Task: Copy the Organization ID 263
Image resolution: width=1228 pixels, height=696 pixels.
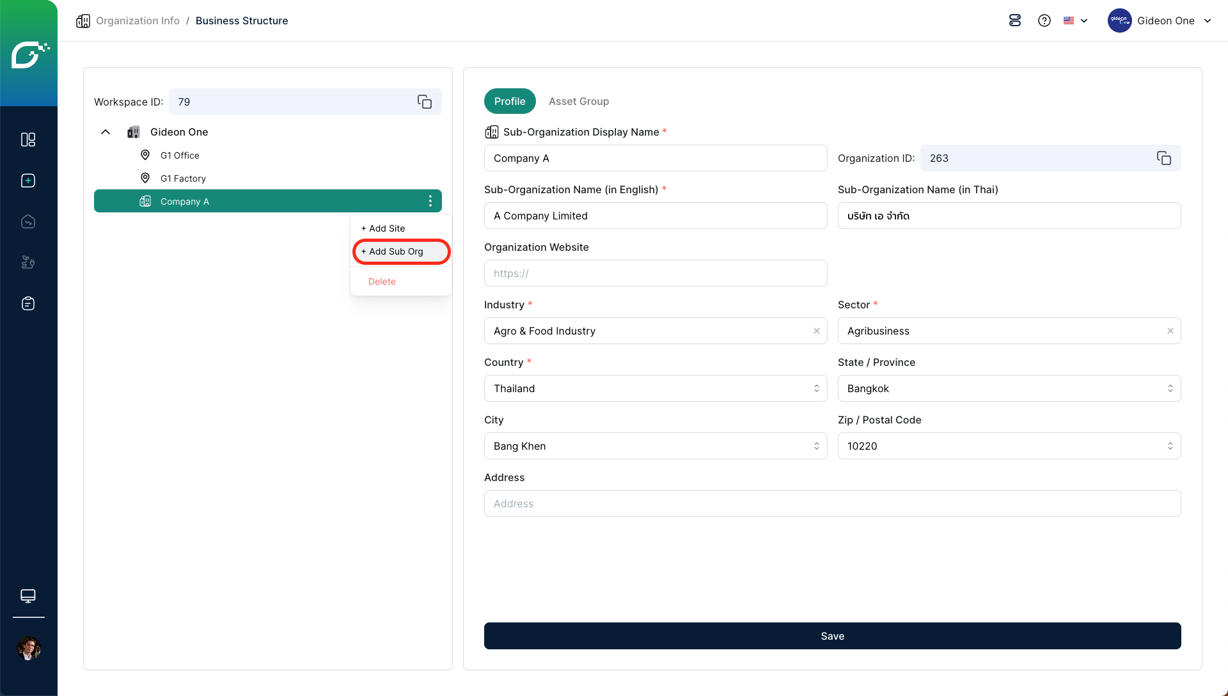Action: coord(1163,158)
